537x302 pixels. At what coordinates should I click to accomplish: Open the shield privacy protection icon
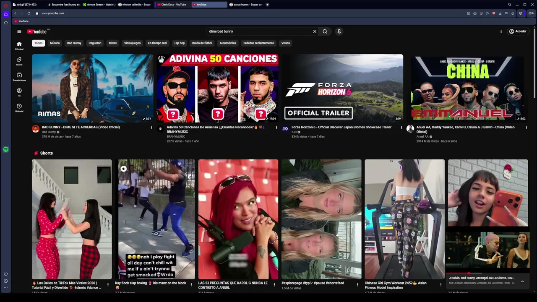tap(481, 13)
